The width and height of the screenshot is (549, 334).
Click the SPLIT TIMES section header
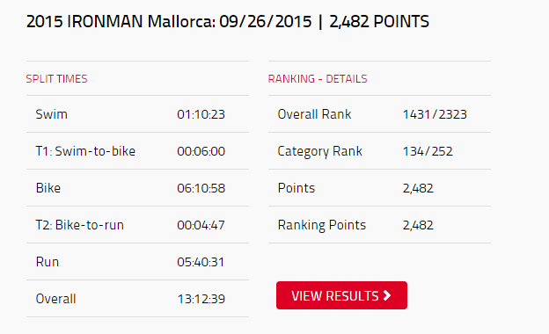[56, 79]
